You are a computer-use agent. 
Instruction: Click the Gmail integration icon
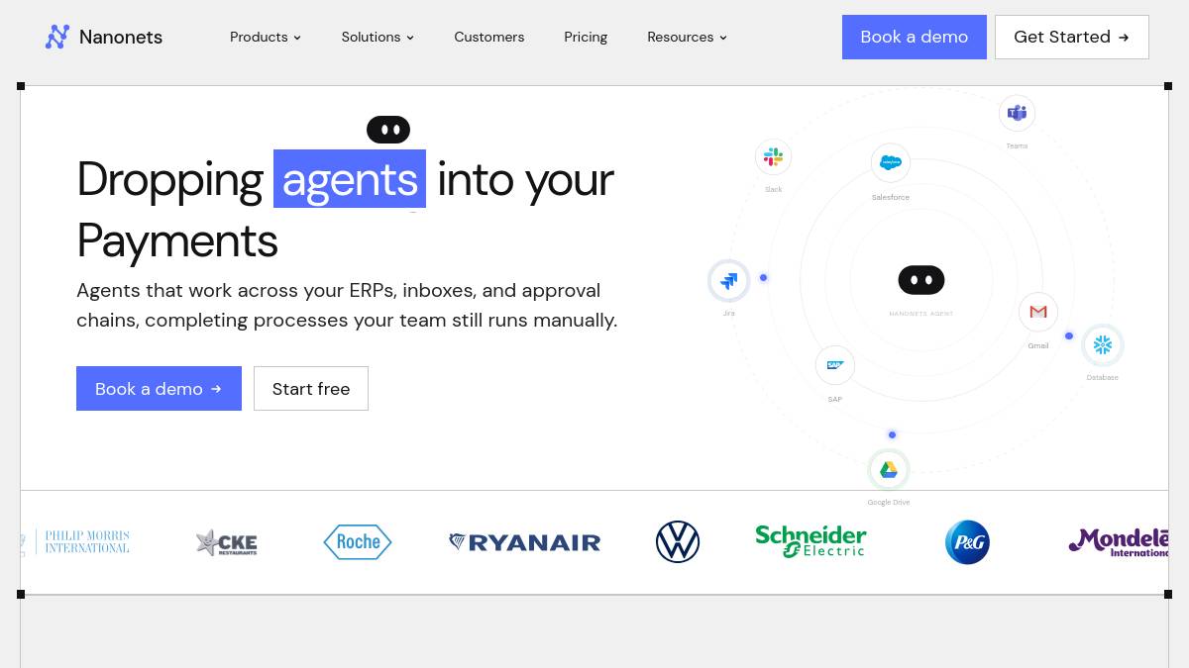coord(1038,312)
